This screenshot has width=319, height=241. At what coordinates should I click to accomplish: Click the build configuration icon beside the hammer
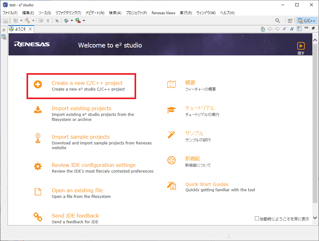(16, 21)
